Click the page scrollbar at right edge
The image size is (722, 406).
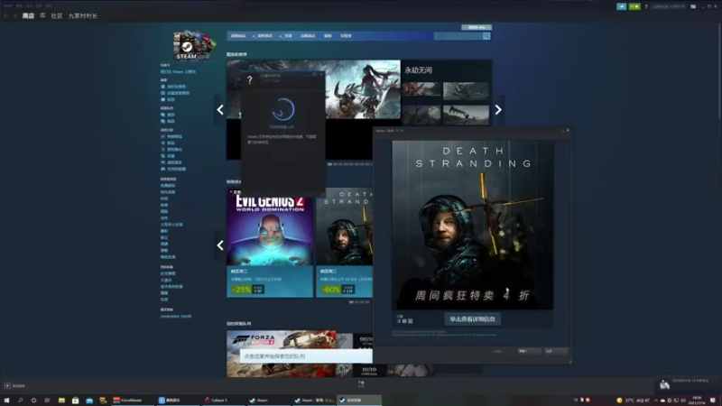pyautogui.click(x=719, y=69)
